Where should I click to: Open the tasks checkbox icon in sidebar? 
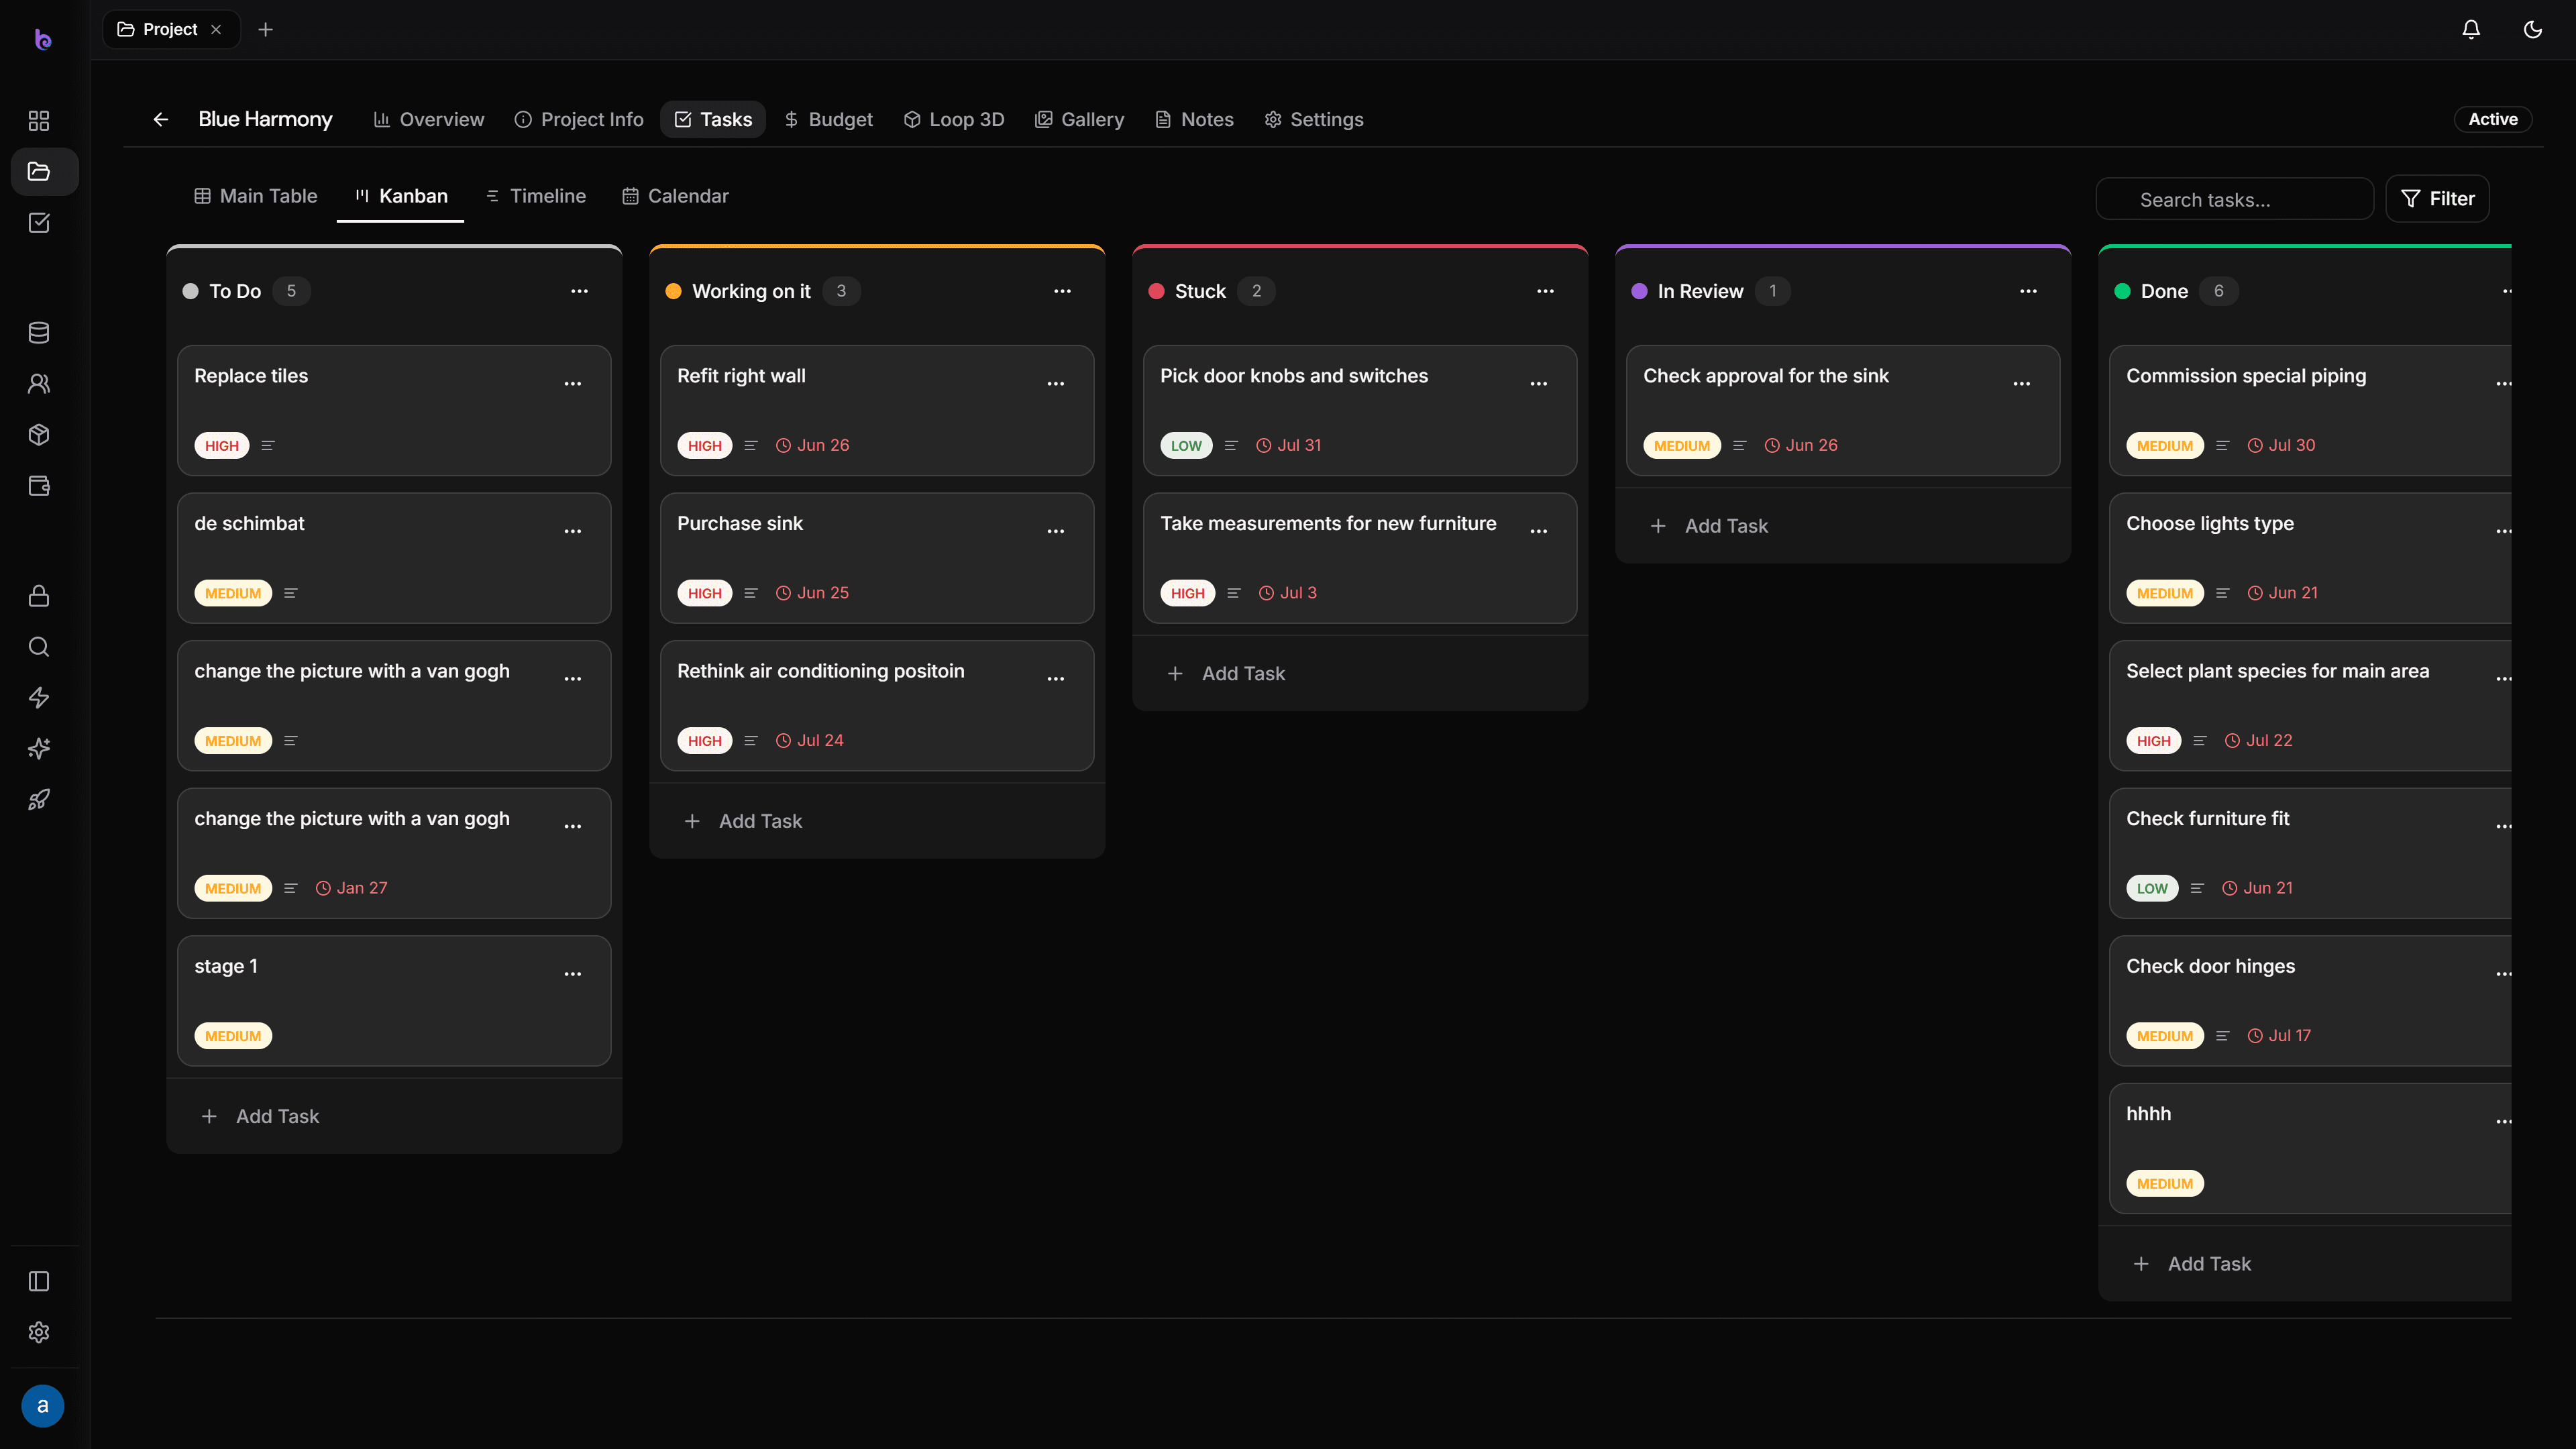[39, 223]
